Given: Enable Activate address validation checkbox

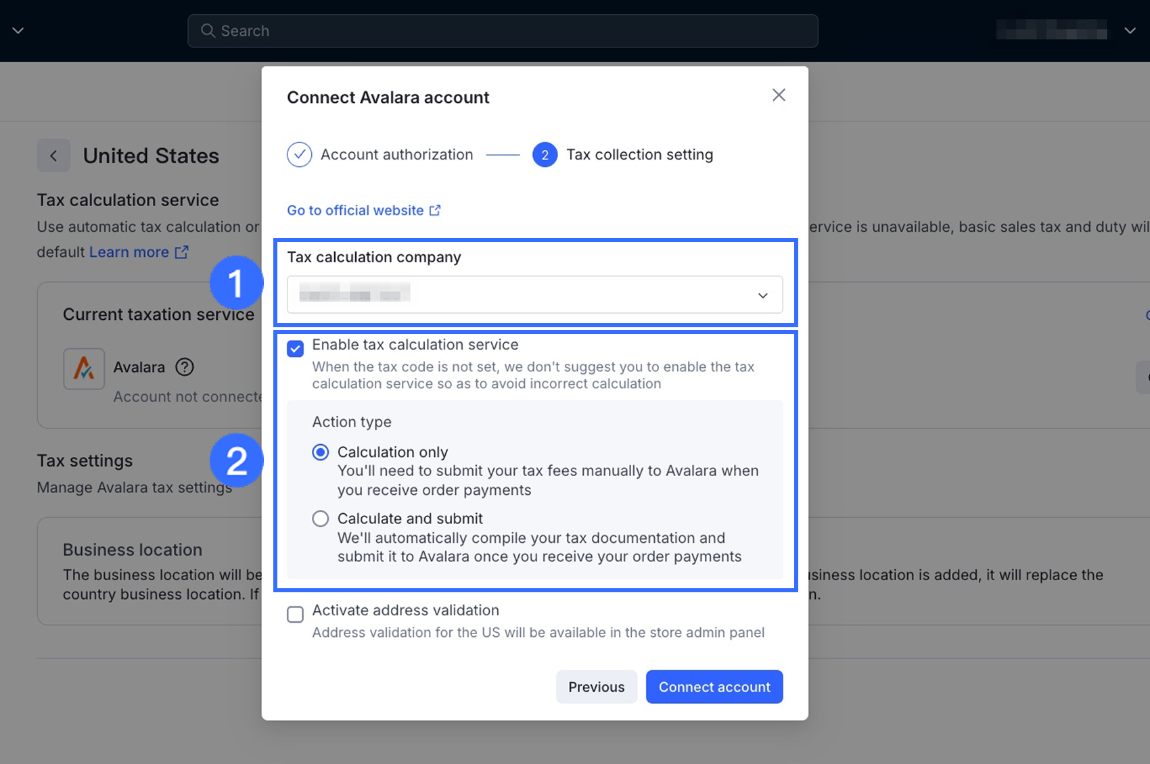Looking at the screenshot, I should click(x=296, y=615).
